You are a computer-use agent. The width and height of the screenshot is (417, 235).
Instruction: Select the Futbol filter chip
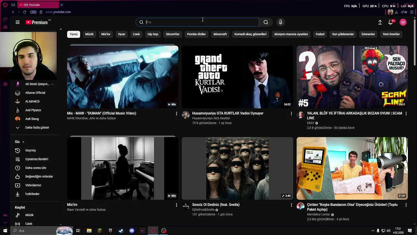tap(320, 34)
